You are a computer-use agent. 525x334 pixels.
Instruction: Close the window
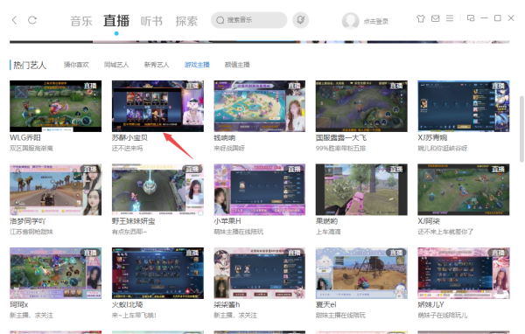tap(511, 18)
